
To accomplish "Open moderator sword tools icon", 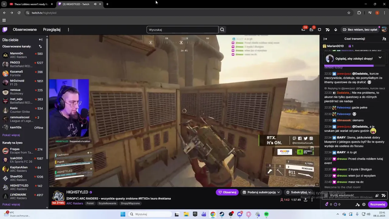I will tap(358, 204).
